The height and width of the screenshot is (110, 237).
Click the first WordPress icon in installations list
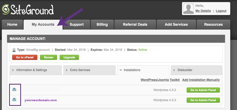click(14, 90)
